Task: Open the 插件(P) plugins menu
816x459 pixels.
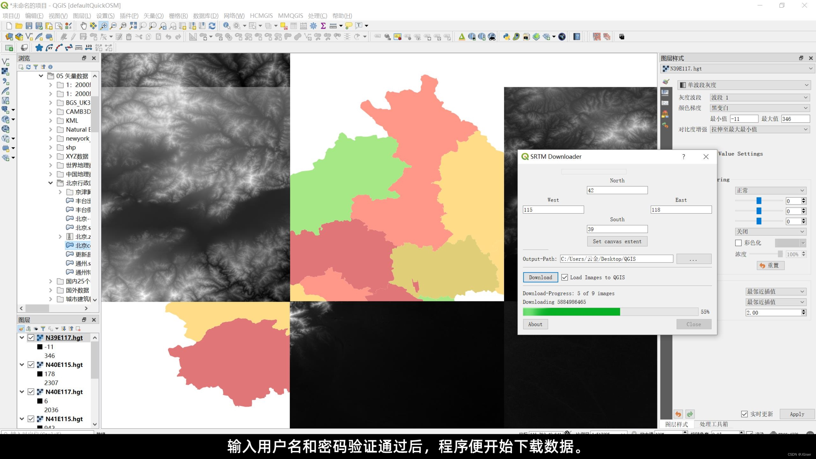Action: [129, 16]
